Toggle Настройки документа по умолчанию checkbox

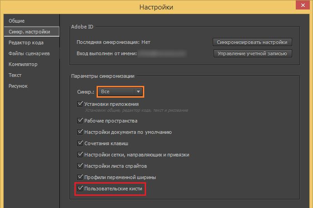coord(80,132)
